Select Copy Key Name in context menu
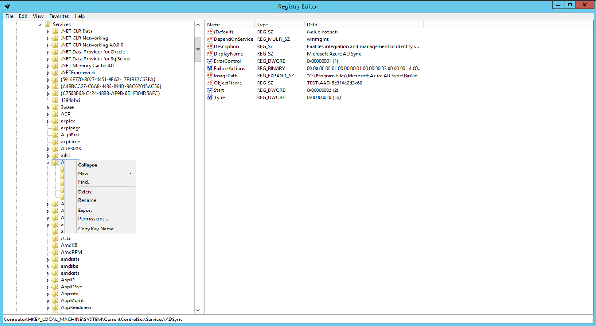Image resolution: width=596 pixels, height=326 pixels. coord(100,229)
